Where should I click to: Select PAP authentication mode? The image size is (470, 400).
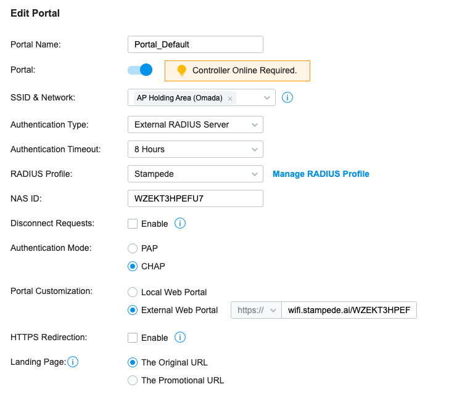tap(133, 248)
